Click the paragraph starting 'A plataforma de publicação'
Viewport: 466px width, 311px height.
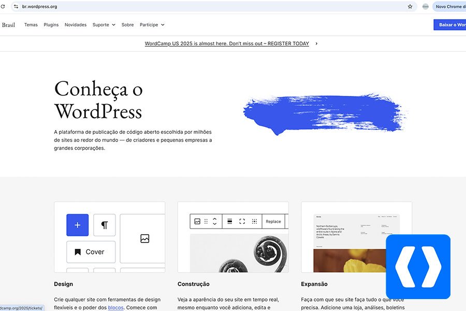(133, 140)
